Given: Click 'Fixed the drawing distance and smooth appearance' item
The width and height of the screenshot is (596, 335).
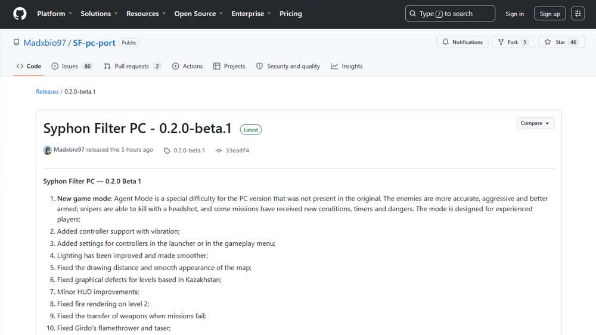Looking at the screenshot, I should 154,268.
